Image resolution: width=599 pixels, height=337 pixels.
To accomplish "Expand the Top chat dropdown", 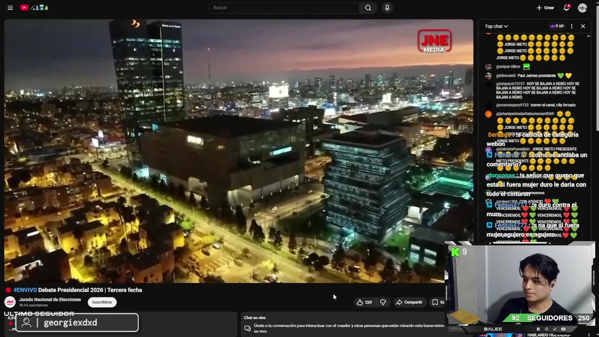I will (496, 26).
